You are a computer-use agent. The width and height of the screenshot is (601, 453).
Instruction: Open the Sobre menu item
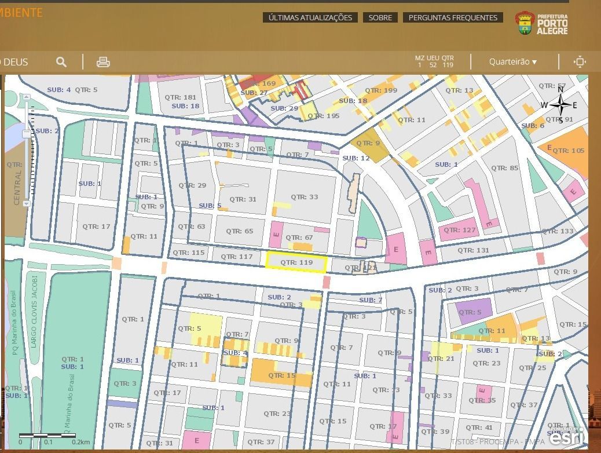coord(380,17)
